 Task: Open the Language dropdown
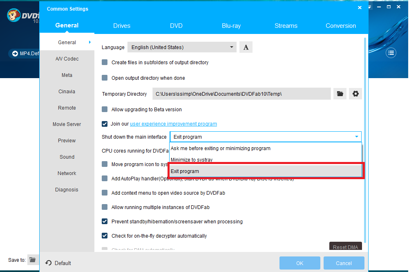tap(182, 47)
